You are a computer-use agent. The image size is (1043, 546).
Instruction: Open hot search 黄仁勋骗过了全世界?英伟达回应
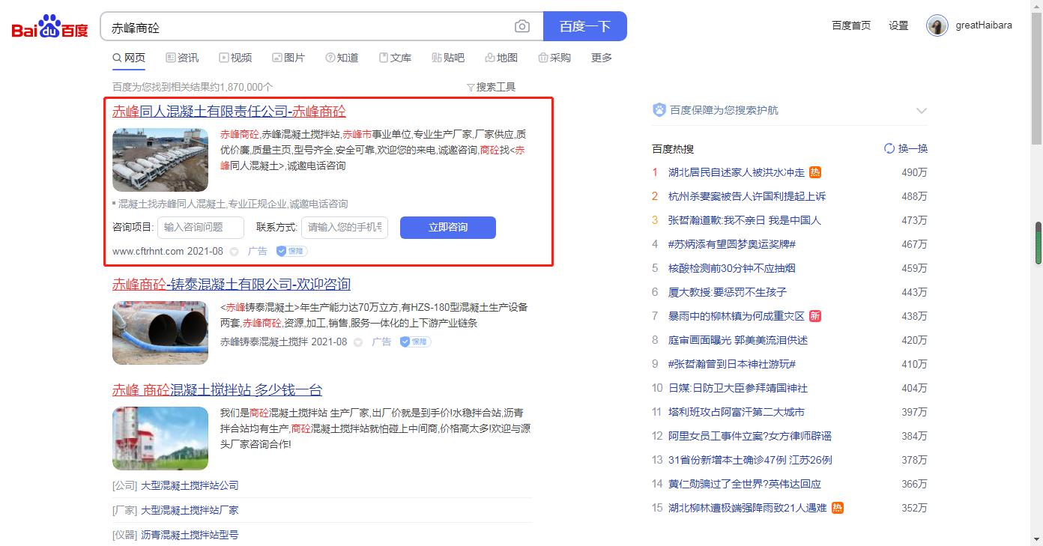click(x=745, y=484)
